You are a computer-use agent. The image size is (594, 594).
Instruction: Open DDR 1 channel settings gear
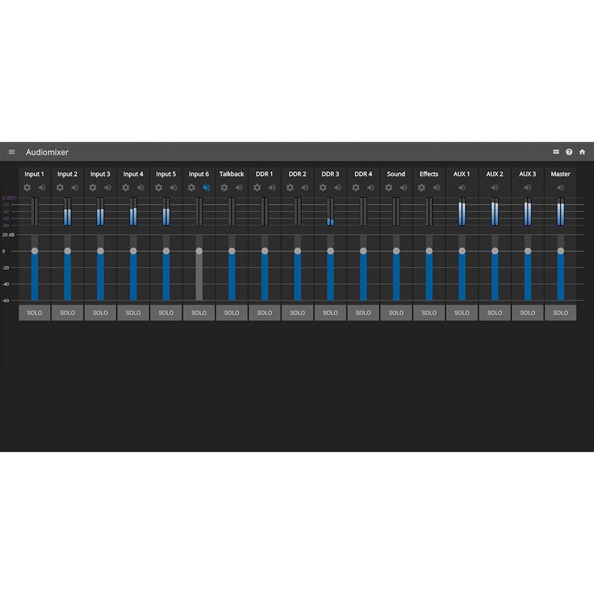pyautogui.click(x=257, y=187)
